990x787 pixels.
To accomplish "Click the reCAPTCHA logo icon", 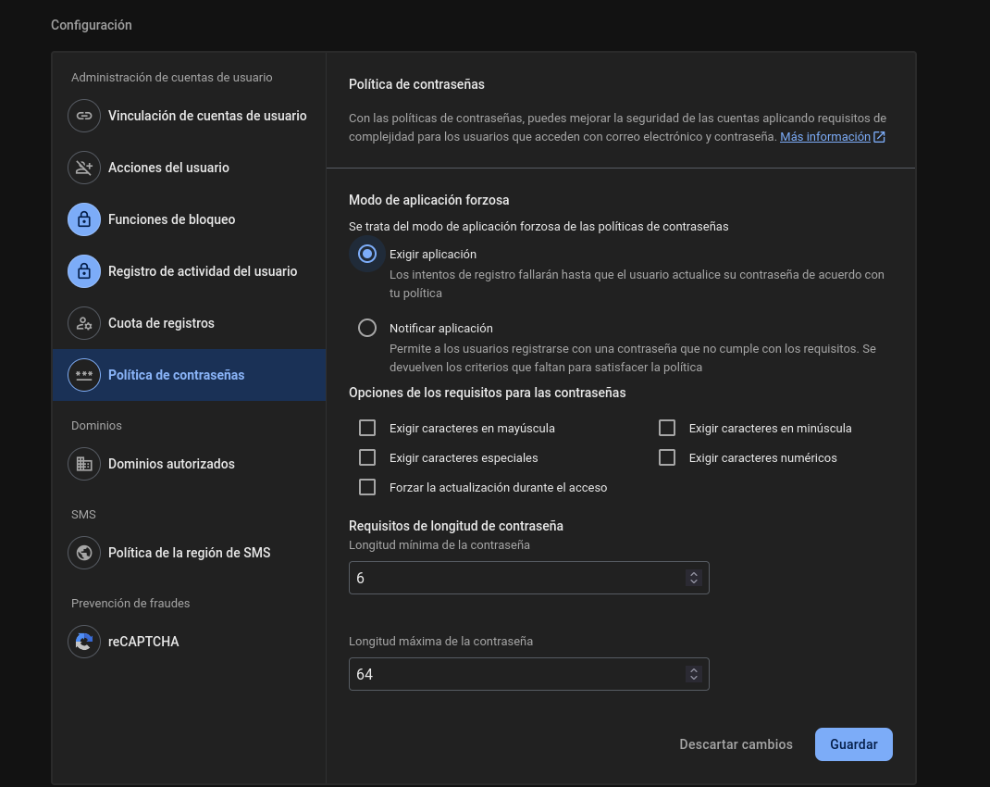I will 84,642.
